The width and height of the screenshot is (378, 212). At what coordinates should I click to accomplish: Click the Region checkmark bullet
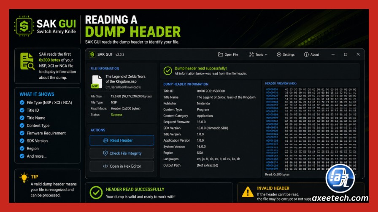[x=22, y=149]
